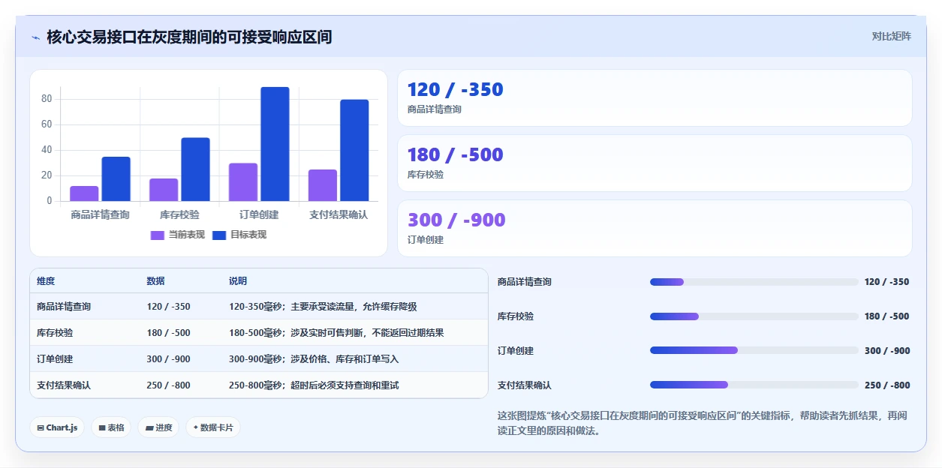Click the 120 / -350 data card
942x468 pixels.
click(x=655, y=98)
